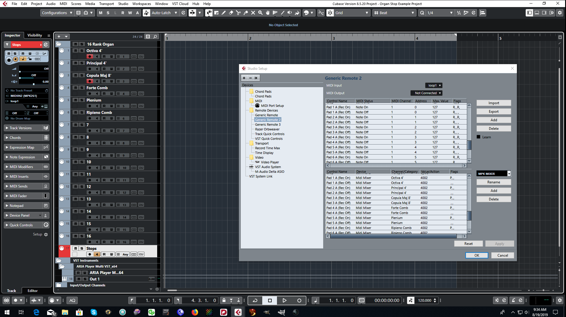Expand the Chords inspector section

click(x=24, y=138)
